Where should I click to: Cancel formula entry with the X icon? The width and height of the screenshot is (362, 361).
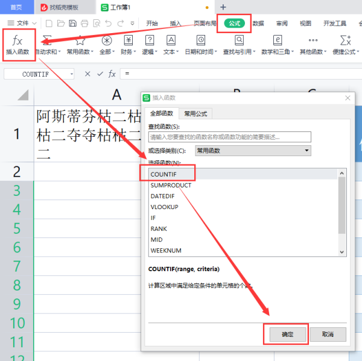coord(87,74)
